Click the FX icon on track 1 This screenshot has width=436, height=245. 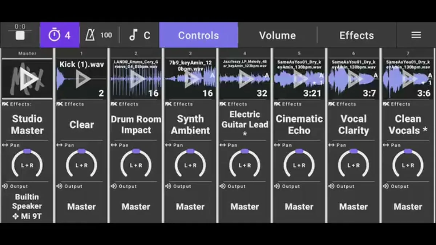(60, 104)
